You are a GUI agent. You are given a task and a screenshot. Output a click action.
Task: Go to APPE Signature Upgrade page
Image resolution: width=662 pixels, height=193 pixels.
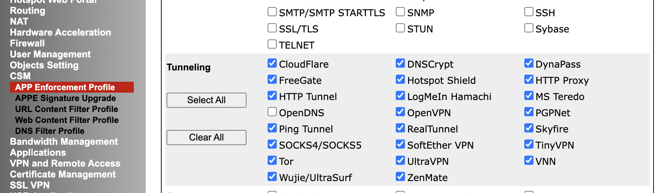point(65,98)
